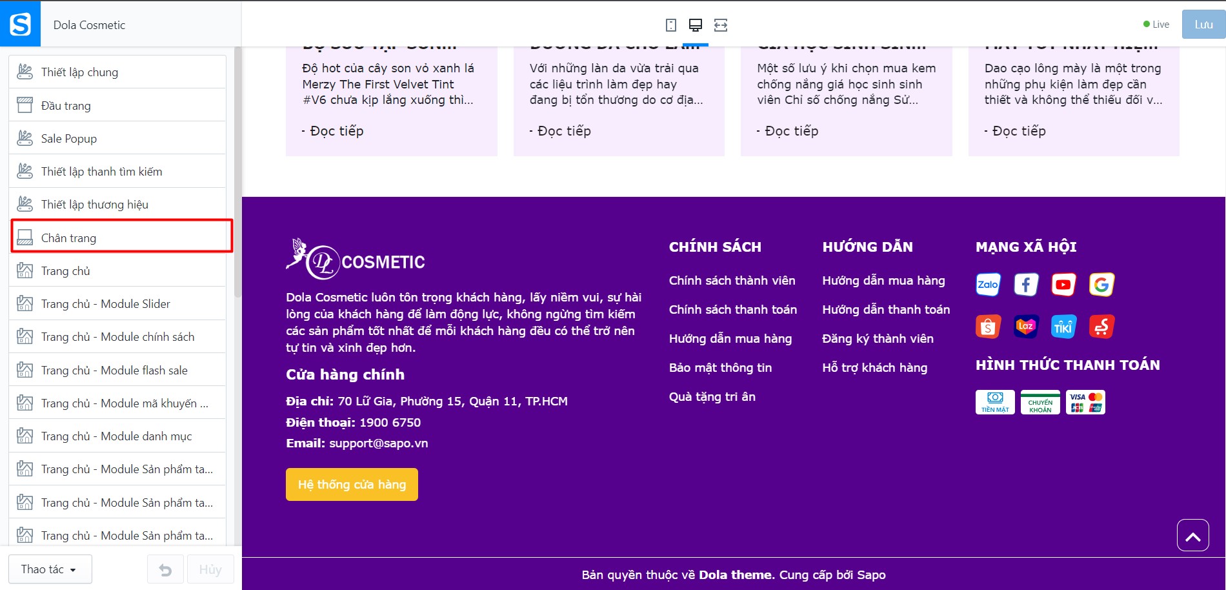Click Đọc tiếp under Merzy Velvet Tint article

[x=333, y=131]
